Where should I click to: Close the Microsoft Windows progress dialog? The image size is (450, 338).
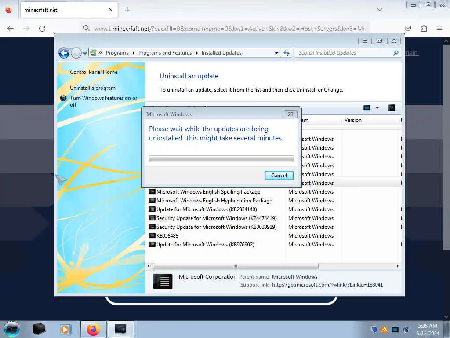point(290,114)
